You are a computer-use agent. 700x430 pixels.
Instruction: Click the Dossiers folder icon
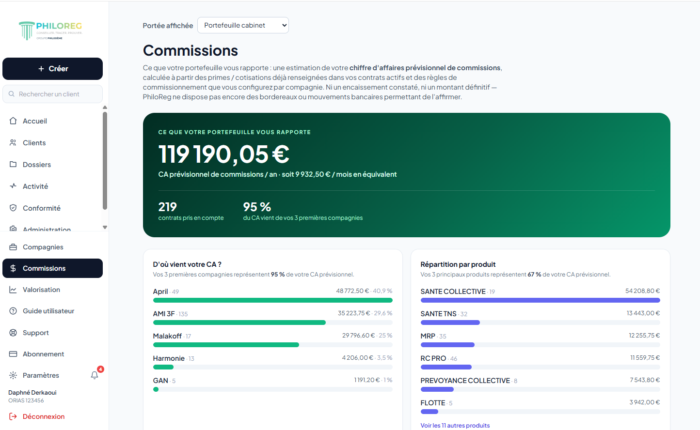point(13,165)
